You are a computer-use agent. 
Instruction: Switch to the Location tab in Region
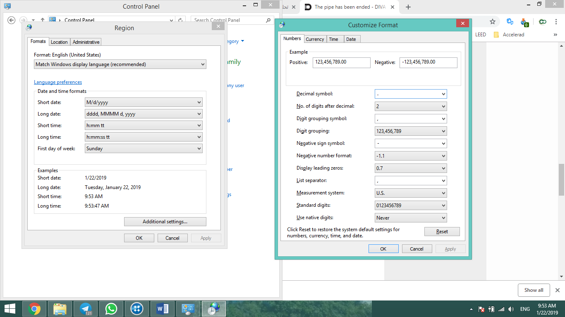click(59, 42)
